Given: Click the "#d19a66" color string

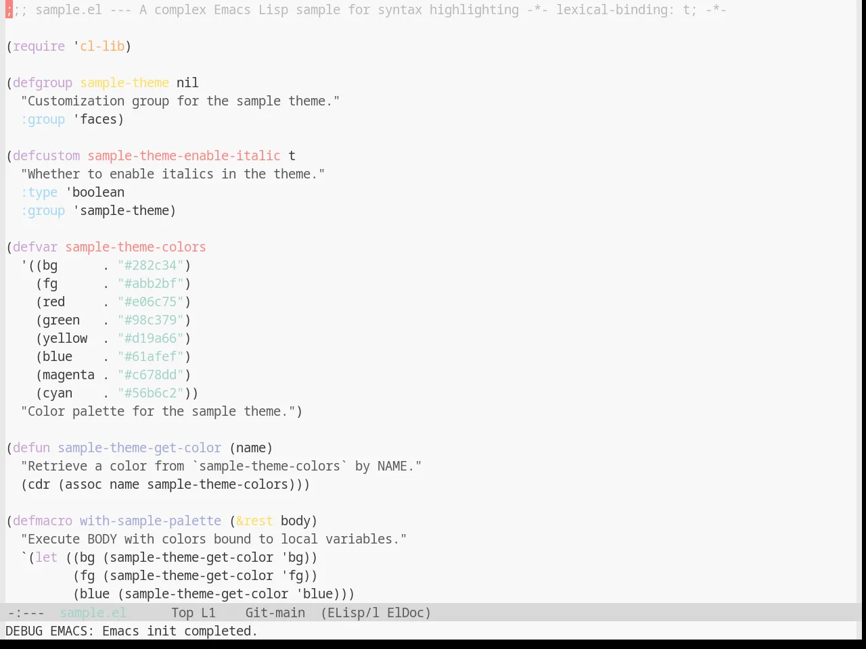Looking at the screenshot, I should [x=151, y=338].
